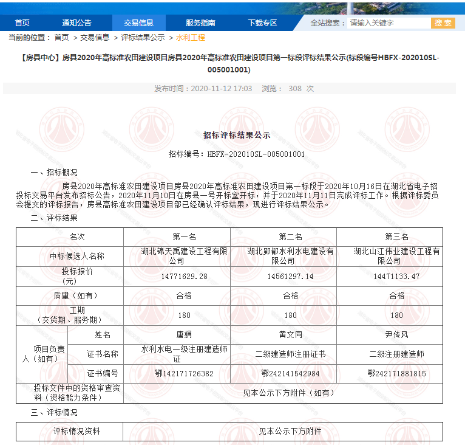
Task: Focus the 请输入关键字 search field
Action: (x=389, y=23)
